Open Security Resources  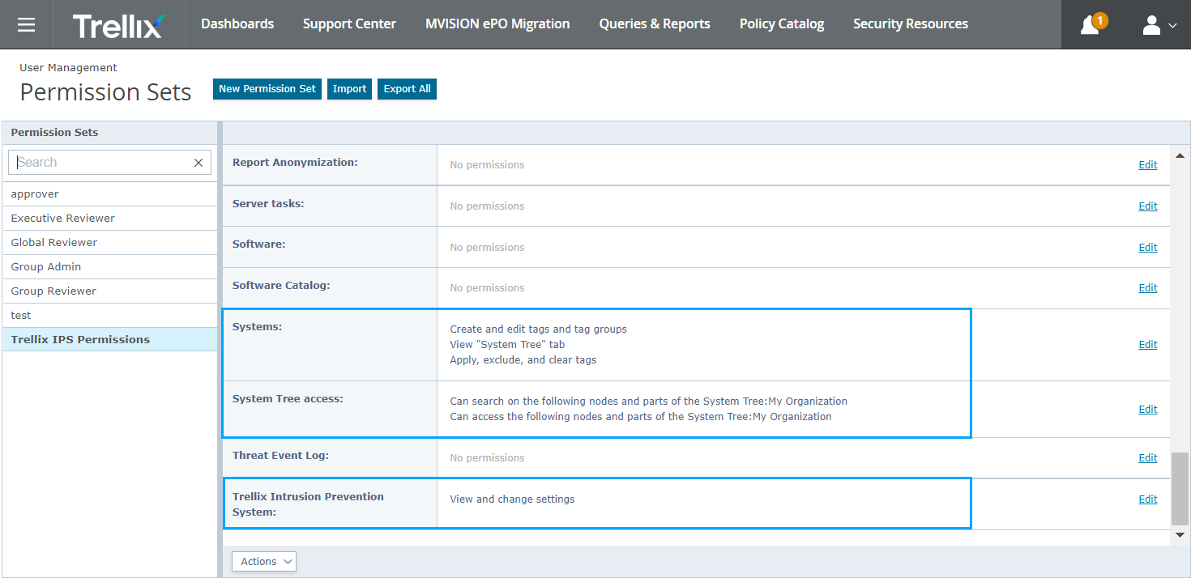click(911, 24)
